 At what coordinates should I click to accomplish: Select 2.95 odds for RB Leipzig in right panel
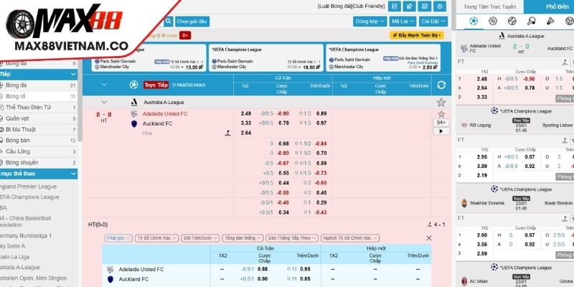(x=482, y=156)
